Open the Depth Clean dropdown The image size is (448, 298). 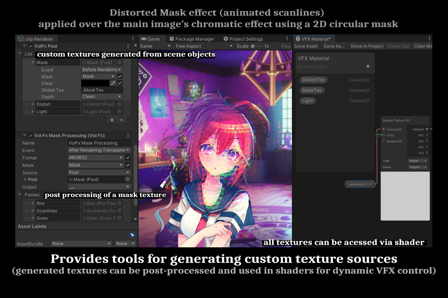(102, 96)
